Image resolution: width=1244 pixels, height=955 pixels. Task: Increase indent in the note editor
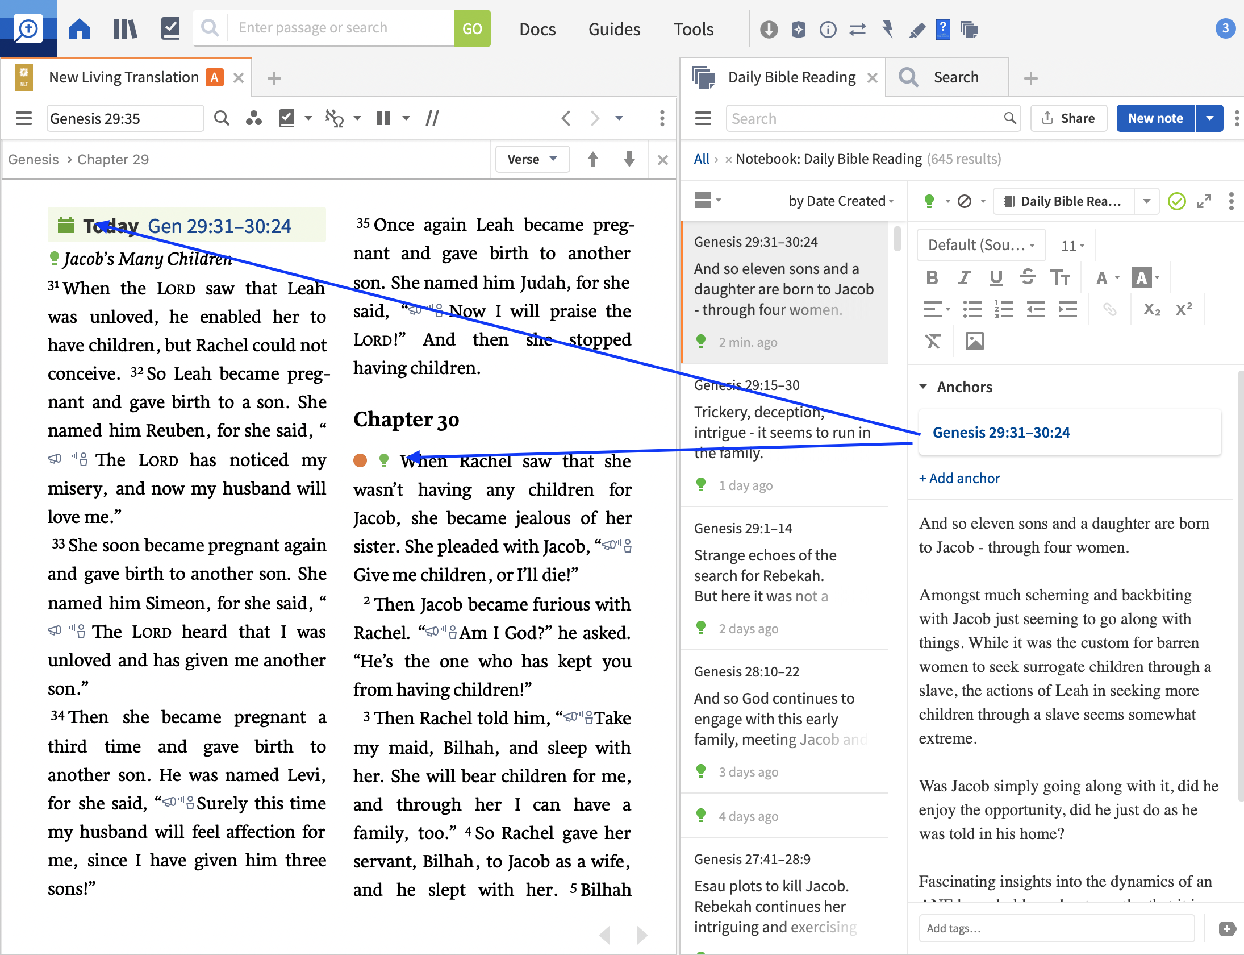tap(1068, 309)
